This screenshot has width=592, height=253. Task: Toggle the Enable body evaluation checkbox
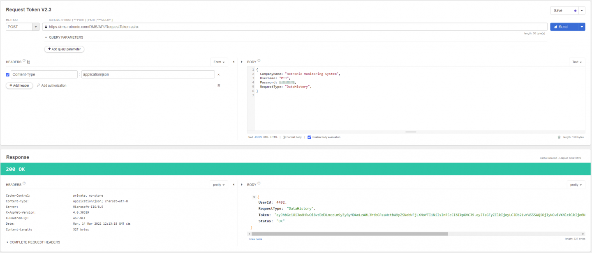(x=310, y=137)
